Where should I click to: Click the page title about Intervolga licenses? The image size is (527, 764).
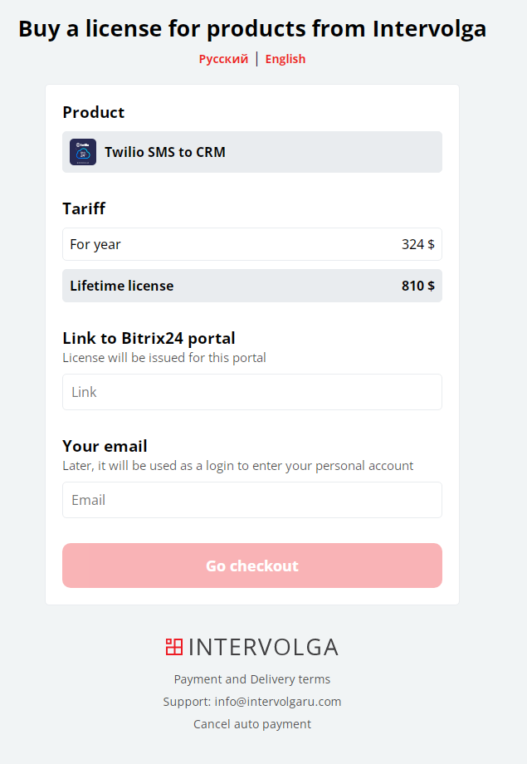point(252,29)
